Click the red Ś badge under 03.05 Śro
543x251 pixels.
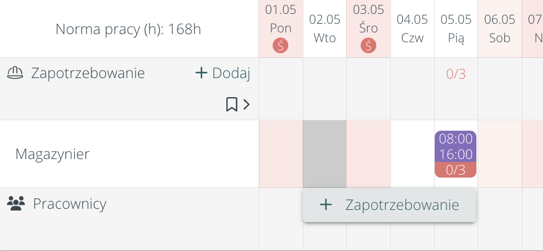[369, 45]
